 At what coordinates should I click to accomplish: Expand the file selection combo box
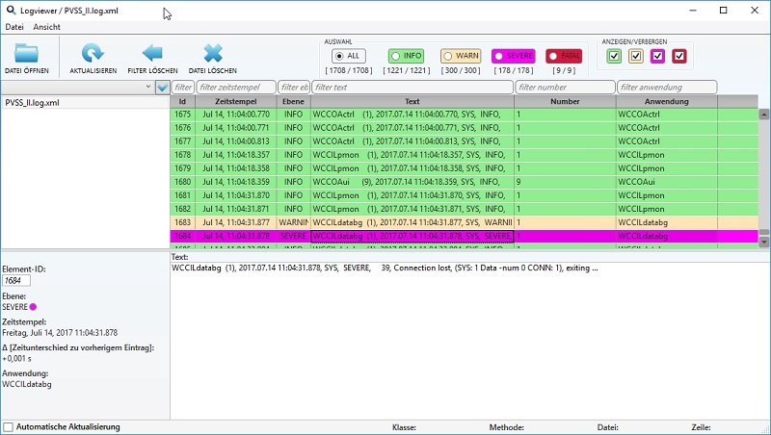(146, 88)
